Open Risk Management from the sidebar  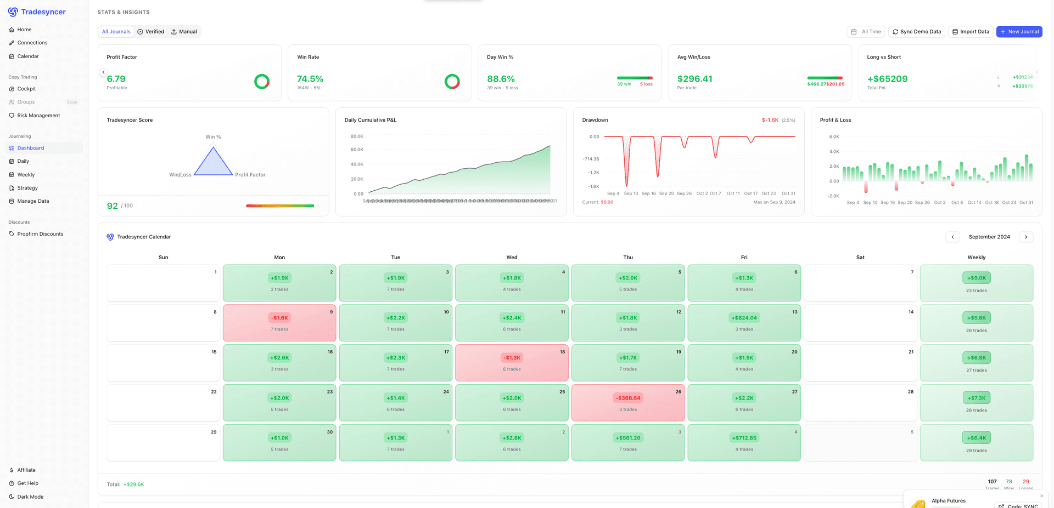coord(38,115)
